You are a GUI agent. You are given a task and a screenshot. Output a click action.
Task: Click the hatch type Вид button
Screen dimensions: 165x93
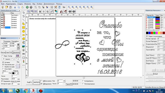[x=18, y=66]
